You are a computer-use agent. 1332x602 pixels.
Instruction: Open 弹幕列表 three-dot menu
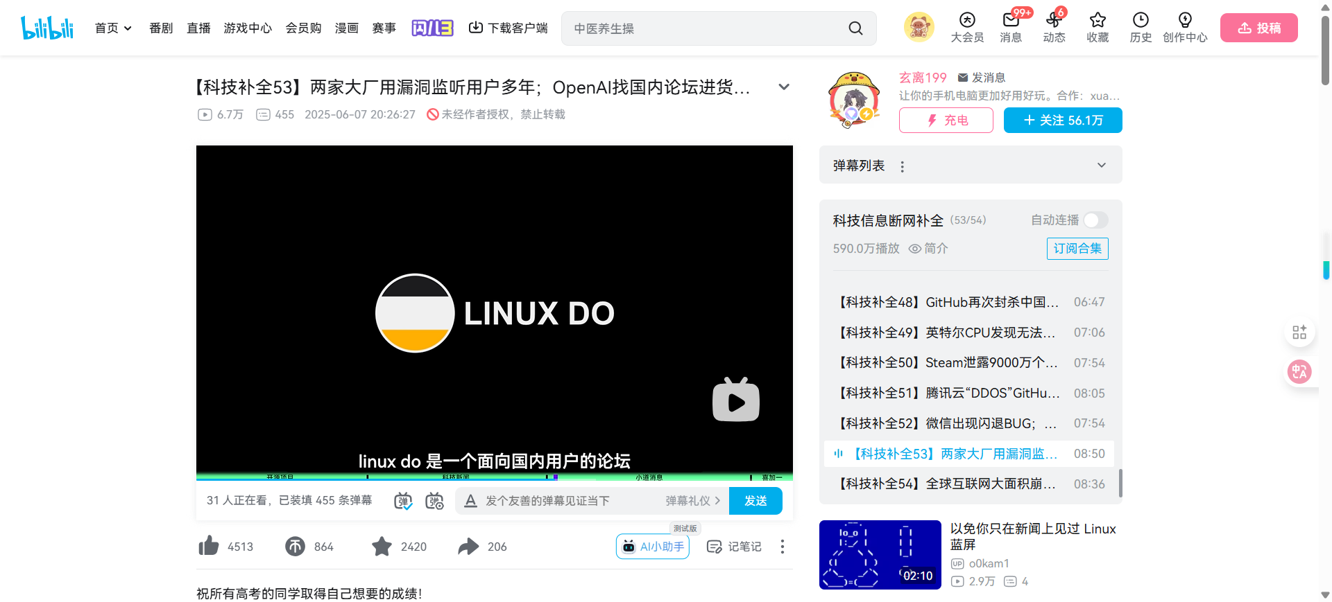click(x=902, y=166)
